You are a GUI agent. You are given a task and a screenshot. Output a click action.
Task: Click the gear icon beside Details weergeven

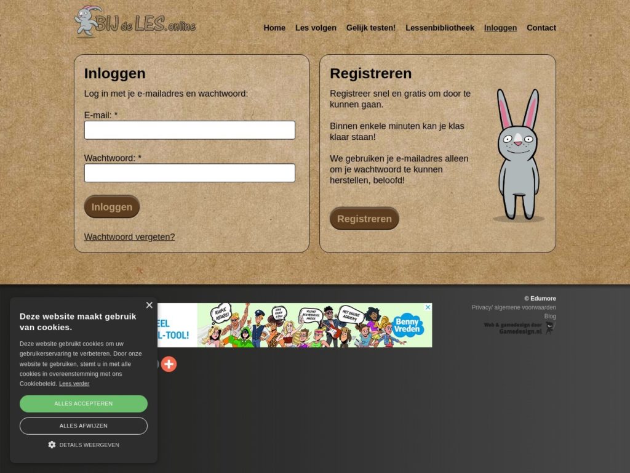[52, 445]
